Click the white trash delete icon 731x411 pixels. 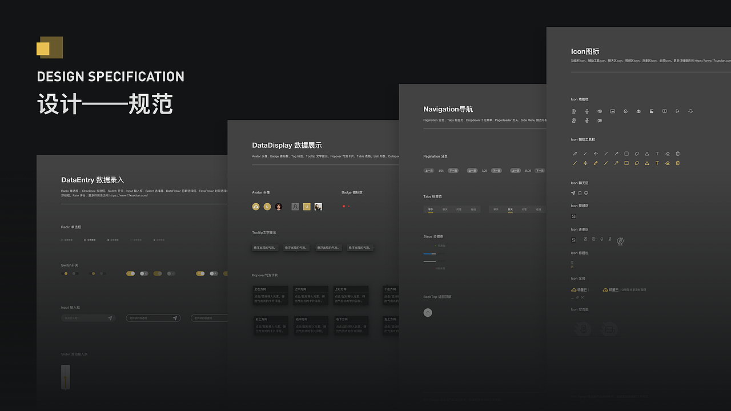pyautogui.click(x=677, y=154)
